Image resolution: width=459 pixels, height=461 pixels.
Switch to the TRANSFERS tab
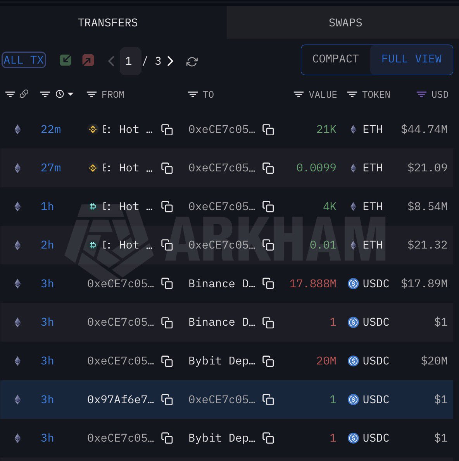[x=108, y=22]
